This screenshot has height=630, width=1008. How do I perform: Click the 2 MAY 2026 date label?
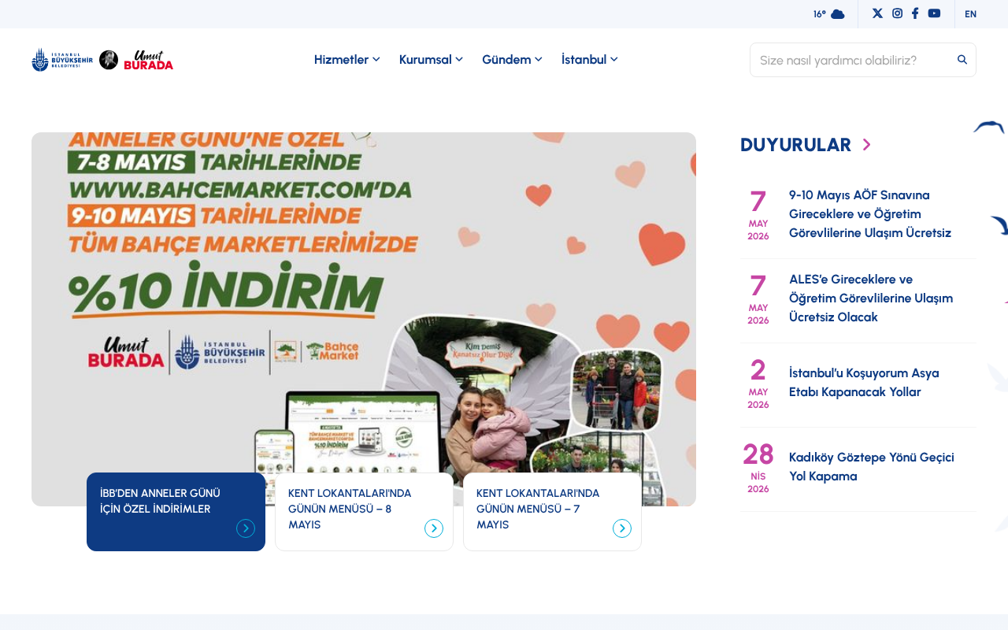758,384
